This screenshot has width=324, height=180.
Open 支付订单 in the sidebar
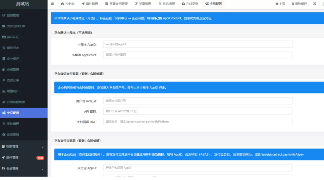[24, 80]
